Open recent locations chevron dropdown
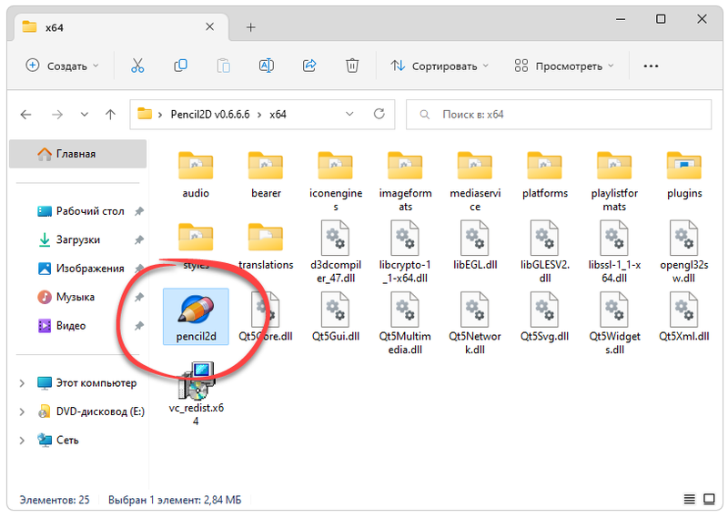This screenshot has width=728, height=518. point(84,115)
